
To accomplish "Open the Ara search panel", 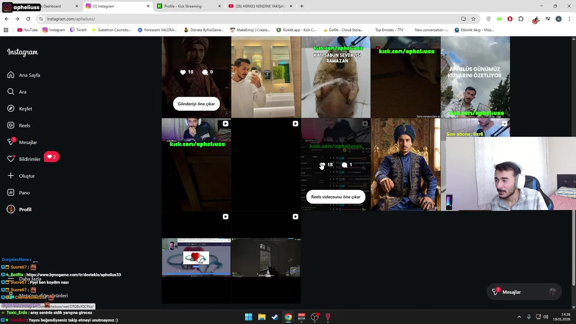I will [17, 92].
